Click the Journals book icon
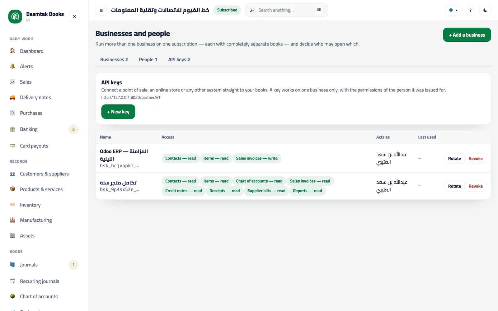 pos(12,265)
